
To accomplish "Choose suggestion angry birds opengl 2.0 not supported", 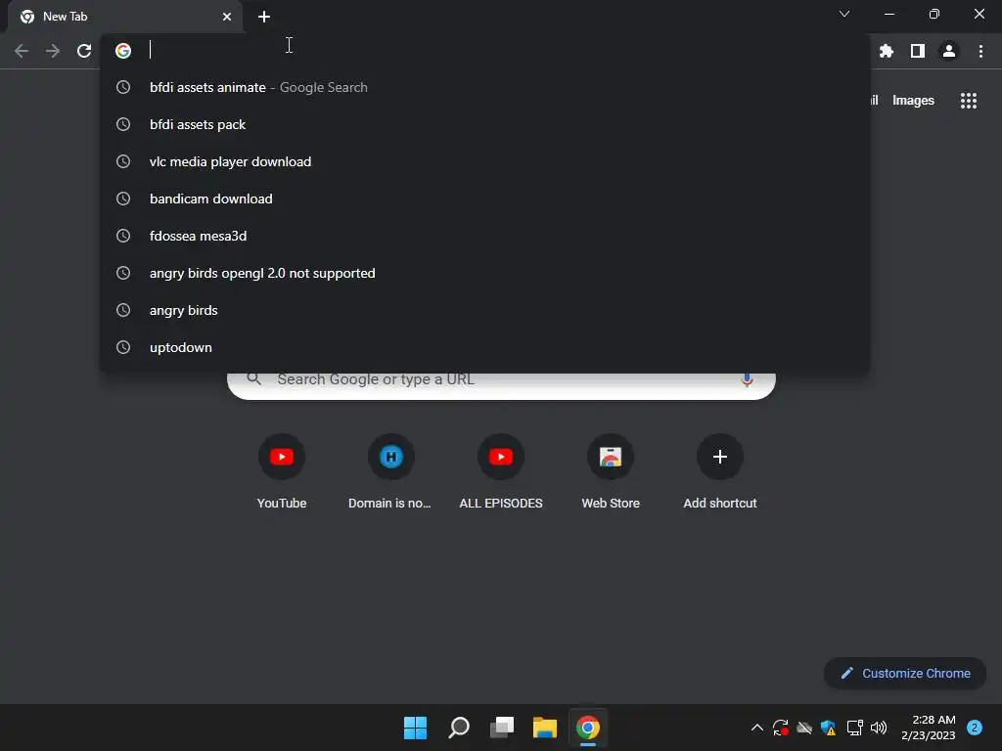I will point(484,274).
